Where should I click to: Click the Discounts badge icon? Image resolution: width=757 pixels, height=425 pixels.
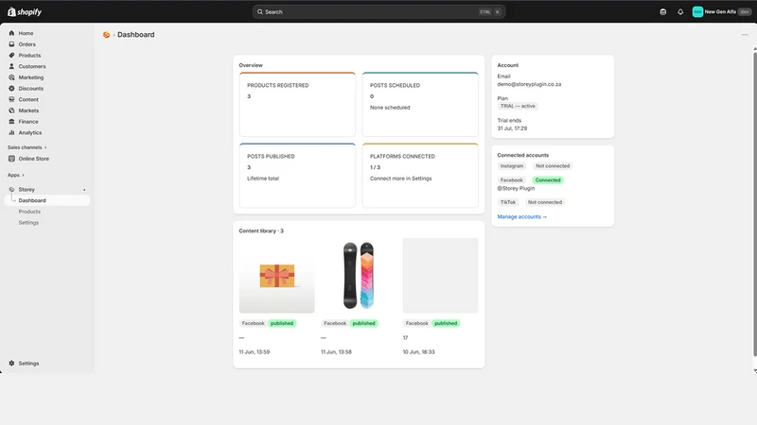point(11,89)
